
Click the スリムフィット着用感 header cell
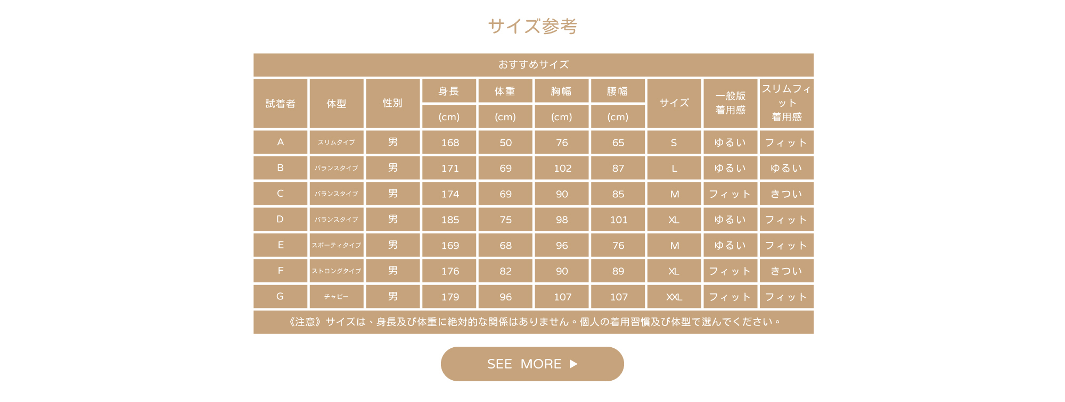coord(787,103)
